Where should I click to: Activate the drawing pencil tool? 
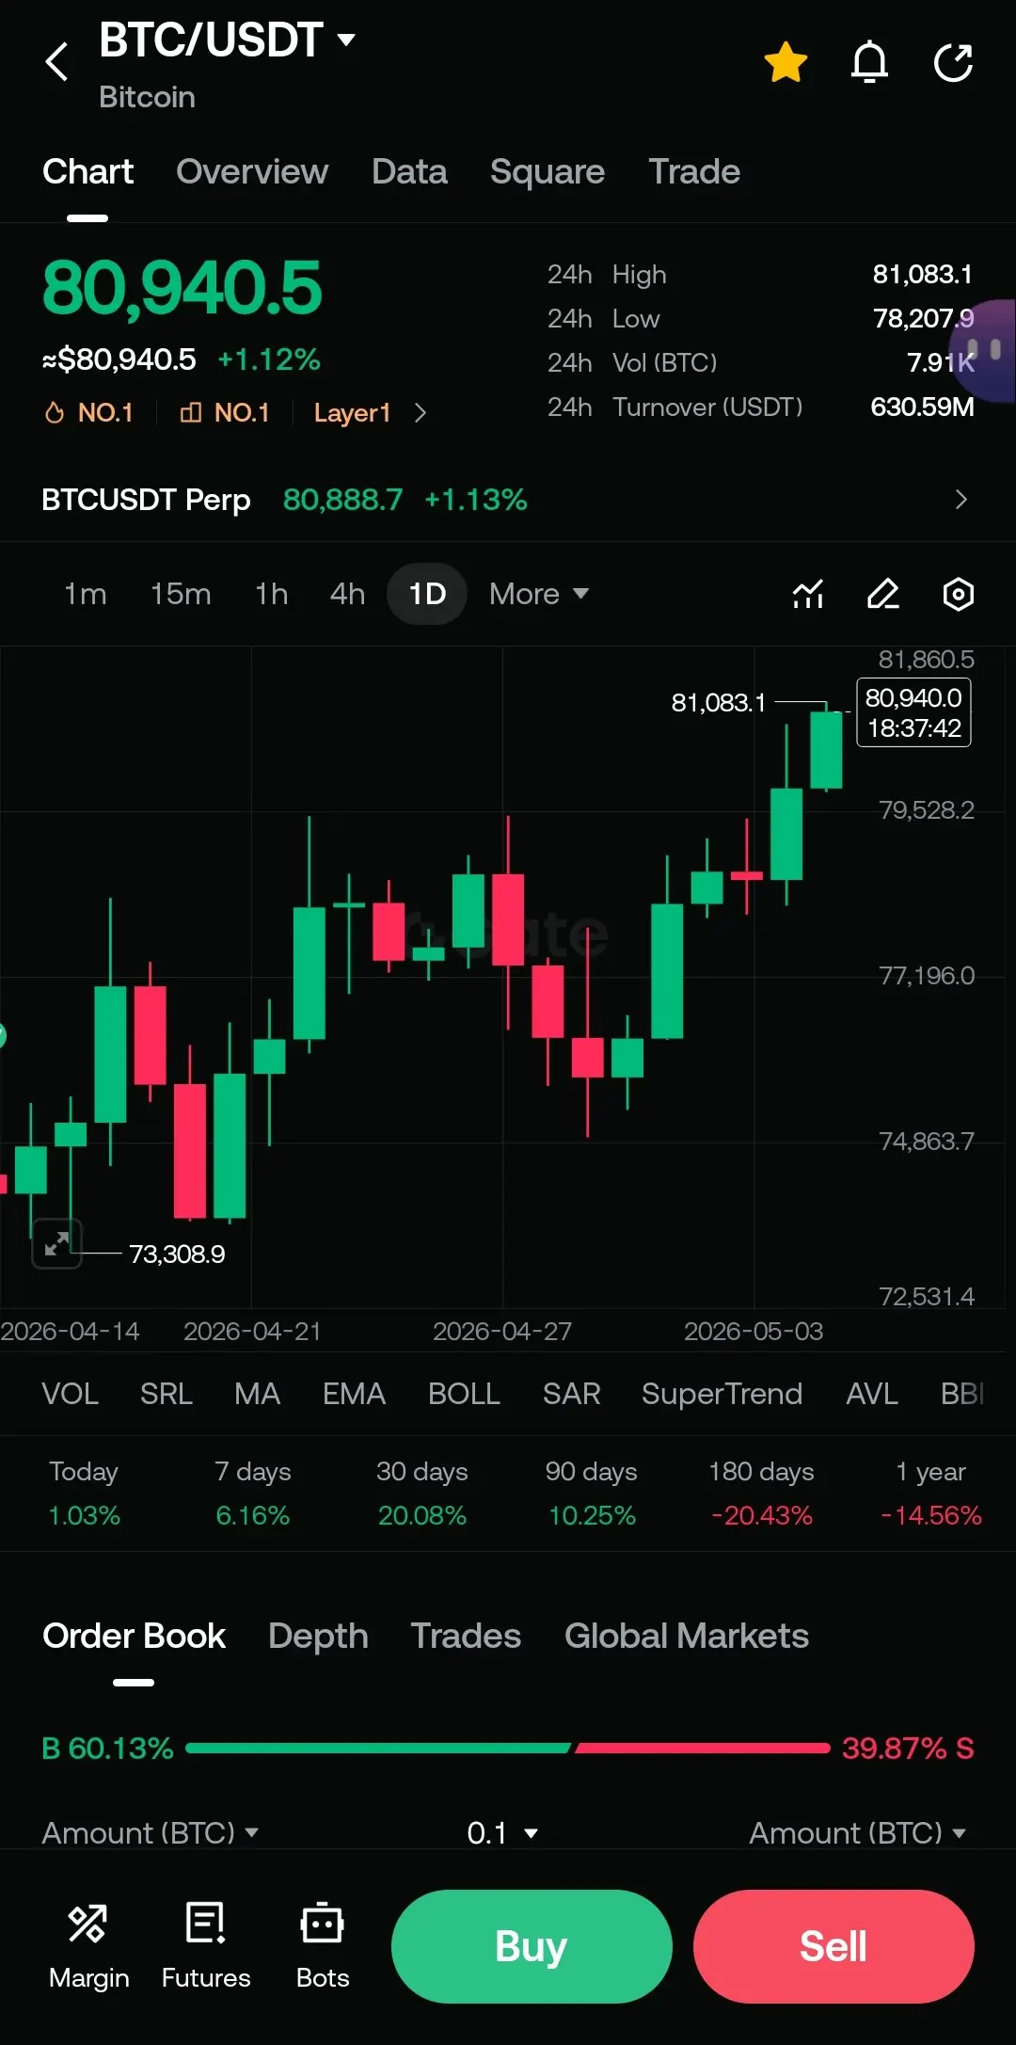pos(882,594)
